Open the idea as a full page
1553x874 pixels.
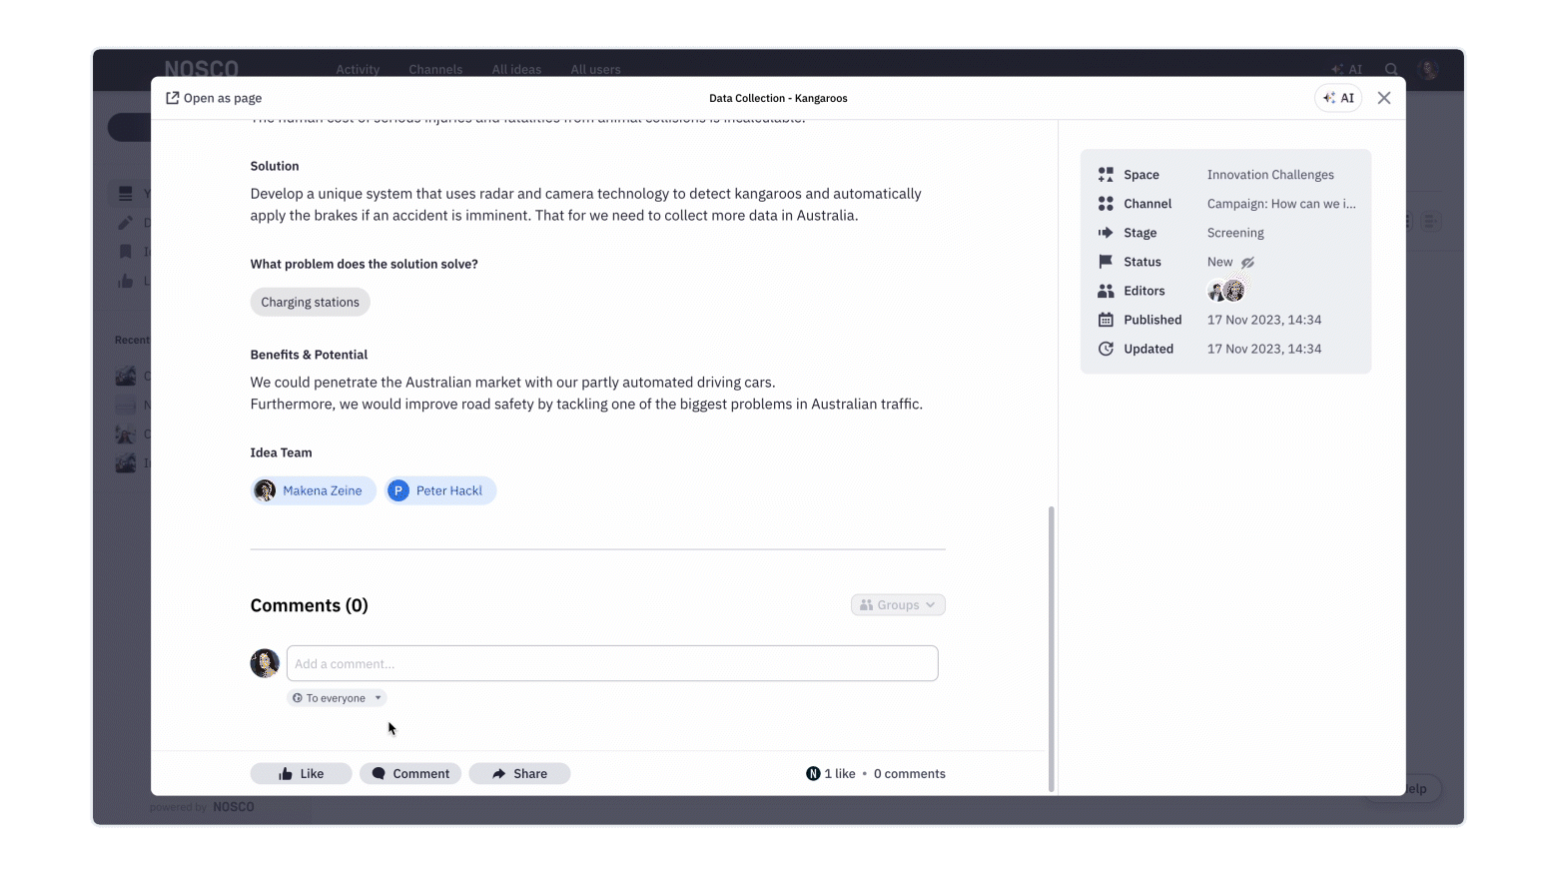pyautogui.click(x=214, y=98)
